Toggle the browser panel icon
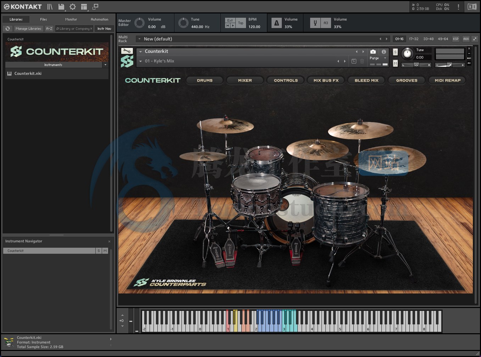Screen dimensions: 481x357 tap(50, 6)
